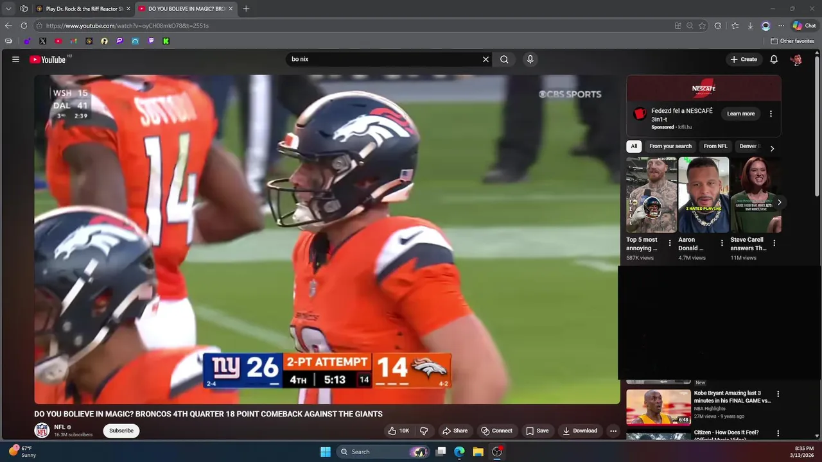
Task: Open a new browser tab
Action: point(246,8)
